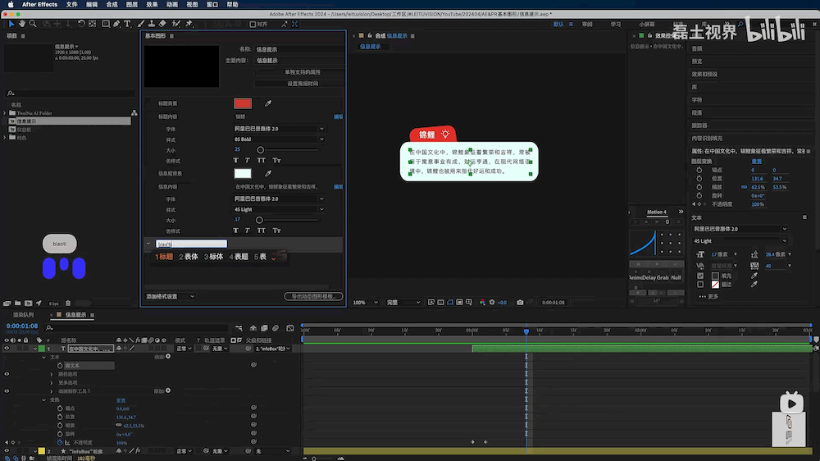Toggle stopwatch for 位置 in timeline
Image resolution: width=820 pixels, height=461 pixels.
(x=60, y=417)
